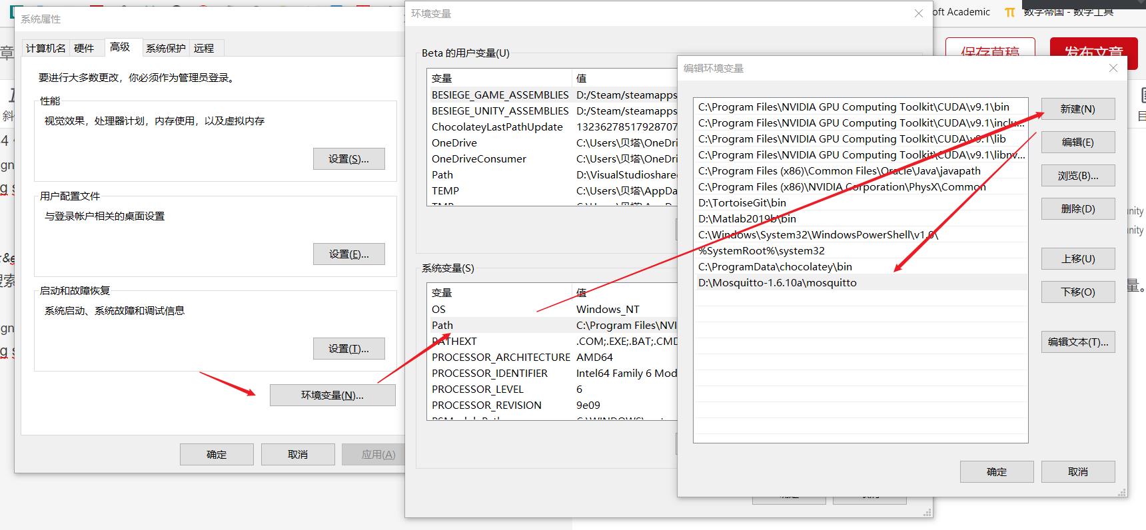Select BESIEGE_GAME_ASSEMBLIES user variable
Image resolution: width=1146 pixels, height=530 pixels.
tap(552, 95)
